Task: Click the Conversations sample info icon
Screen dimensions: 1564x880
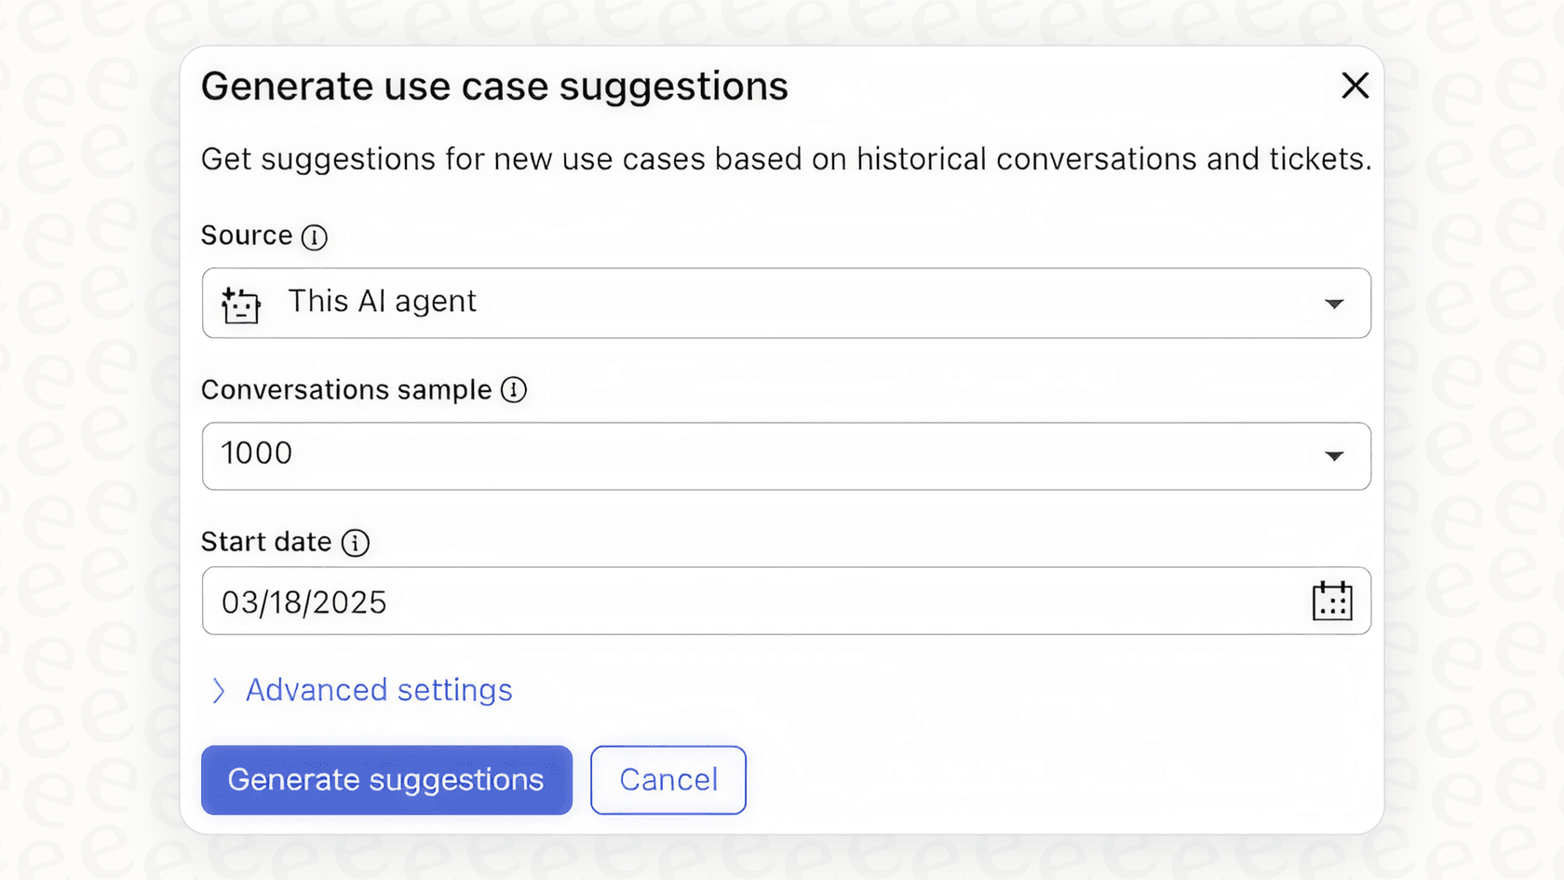Action: point(513,391)
